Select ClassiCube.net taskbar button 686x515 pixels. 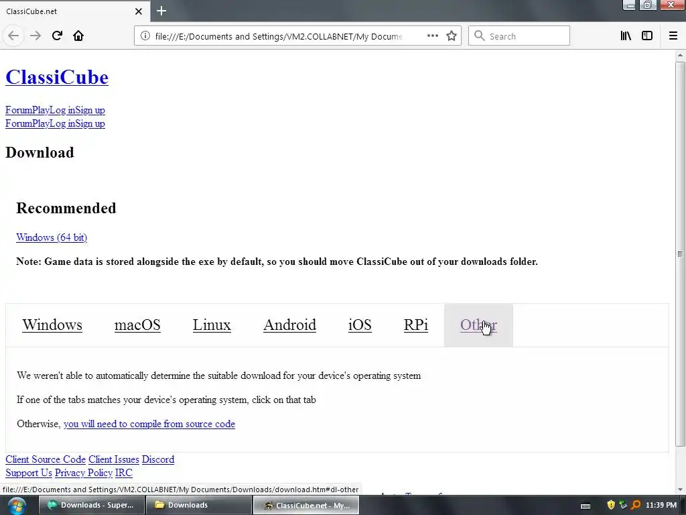click(306, 506)
